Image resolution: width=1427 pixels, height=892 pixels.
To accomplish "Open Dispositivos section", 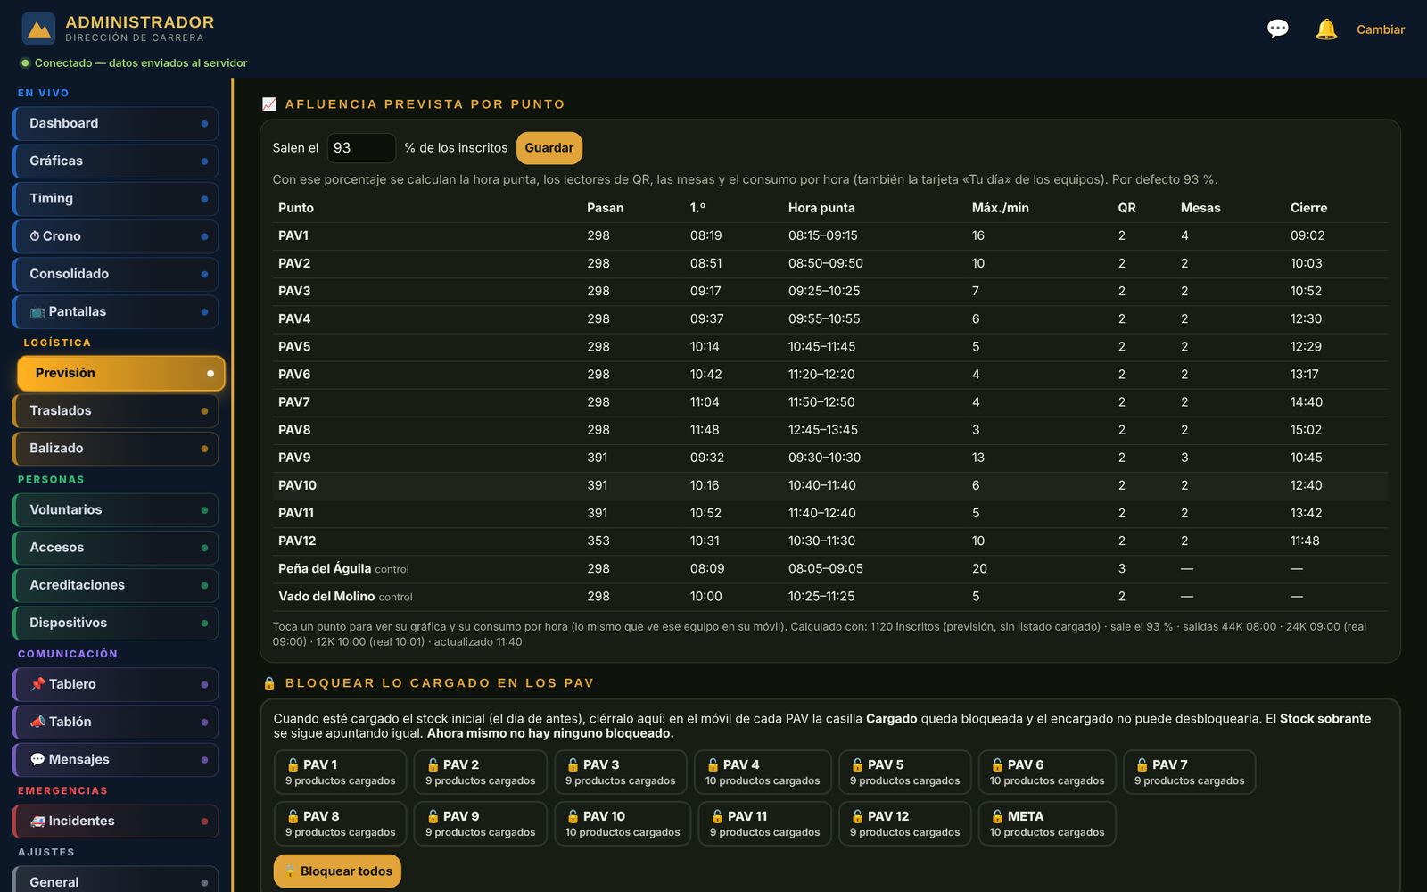I will [x=115, y=623].
